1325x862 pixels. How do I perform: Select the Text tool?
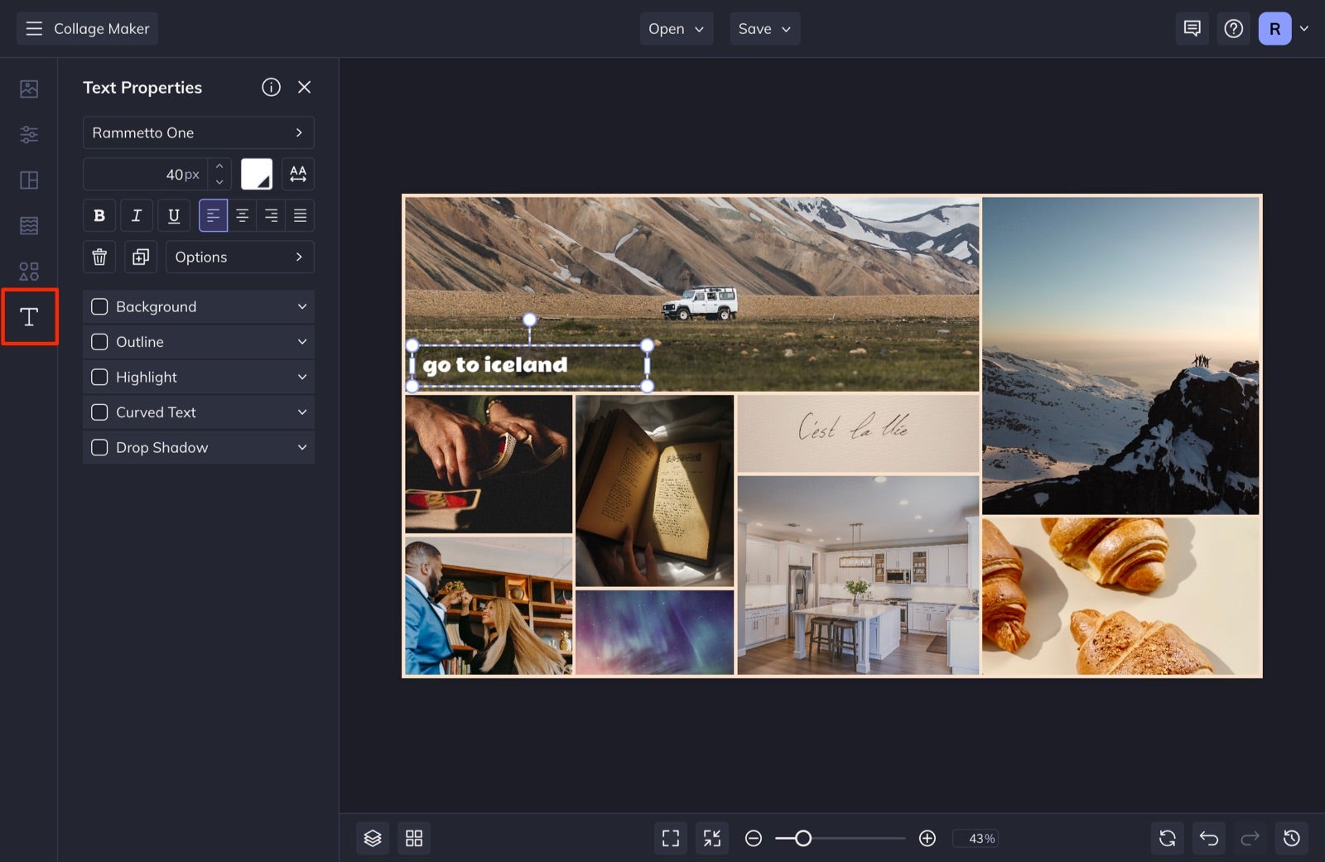(x=29, y=316)
